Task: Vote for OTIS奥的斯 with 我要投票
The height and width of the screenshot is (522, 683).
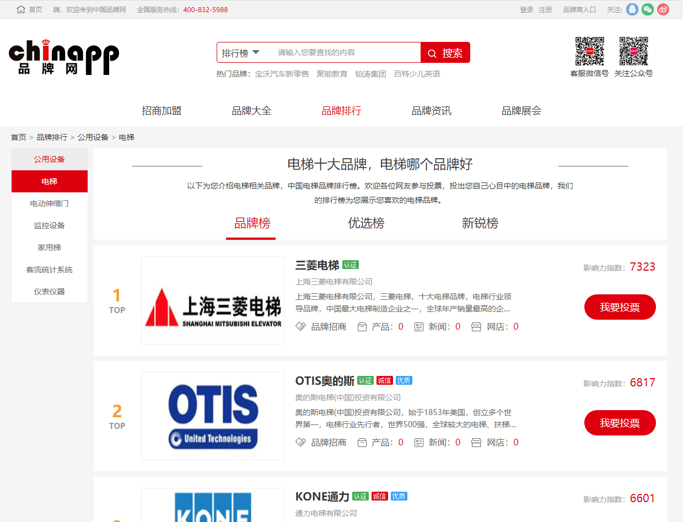Action: pyautogui.click(x=620, y=423)
